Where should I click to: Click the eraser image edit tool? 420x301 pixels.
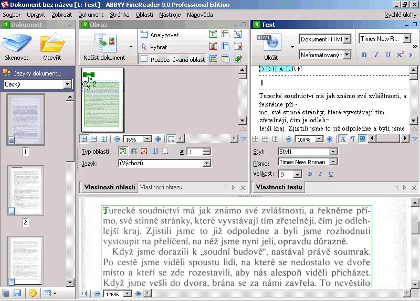pyautogui.click(x=238, y=59)
